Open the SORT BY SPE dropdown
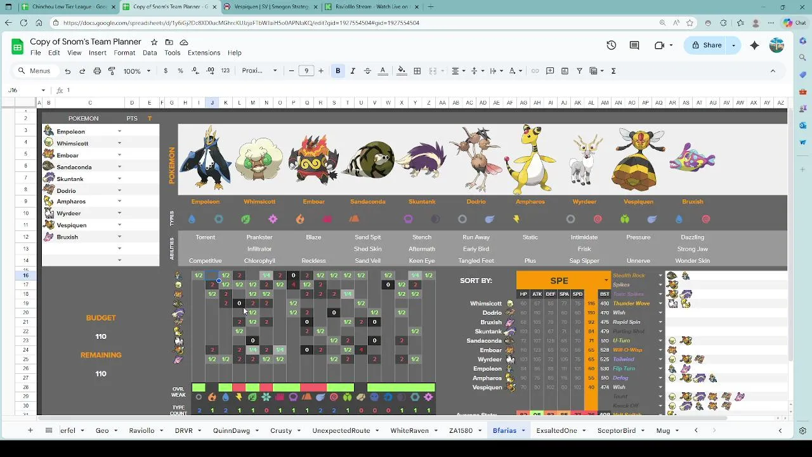The height and width of the screenshot is (457, 812). [606, 281]
